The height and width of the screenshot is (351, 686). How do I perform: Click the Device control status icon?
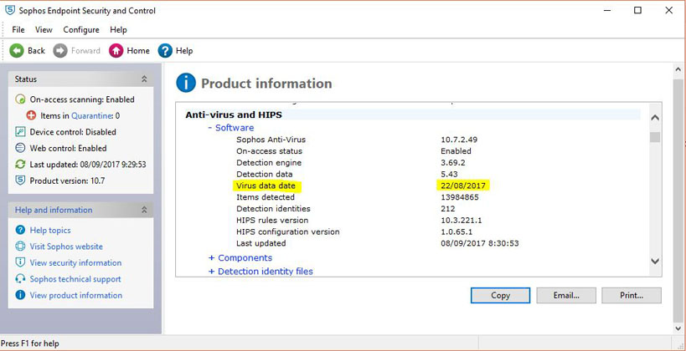click(x=20, y=132)
